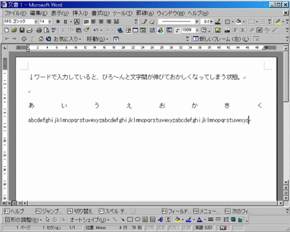This screenshot has width=290, height=232.
Task: Click the web Home icon
Action: (41, 39)
